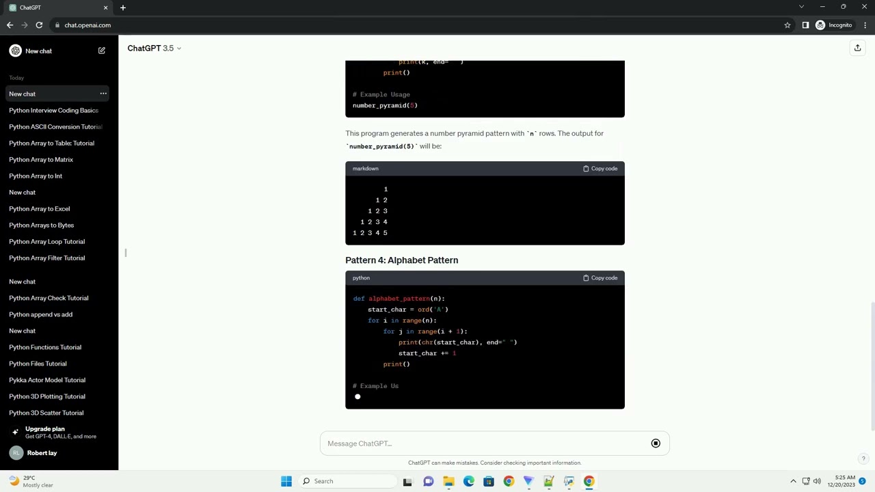Open Python Files Tutorial chat
The height and width of the screenshot is (492, 875).
[38, 364]
